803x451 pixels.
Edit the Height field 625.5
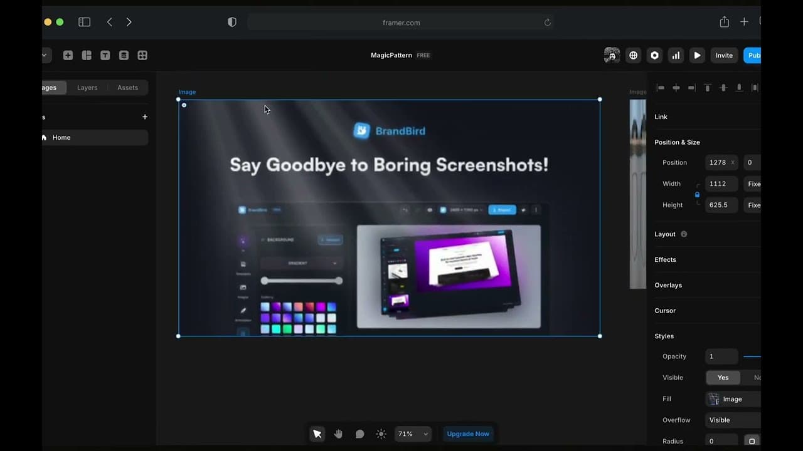coord(721,205)
